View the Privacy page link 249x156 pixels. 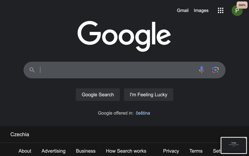click(171, 151)
